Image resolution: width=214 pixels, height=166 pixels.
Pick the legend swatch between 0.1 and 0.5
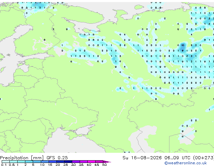pyautogui.click(x=6, y=162)
